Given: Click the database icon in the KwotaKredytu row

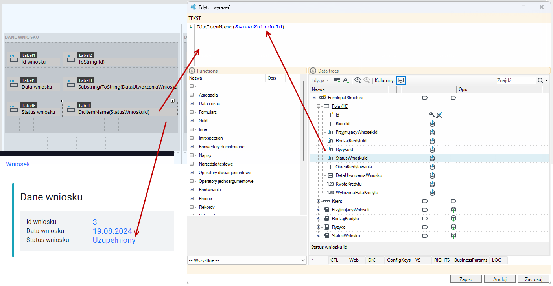Looking at the screenshot, I should tap(432, 184).
